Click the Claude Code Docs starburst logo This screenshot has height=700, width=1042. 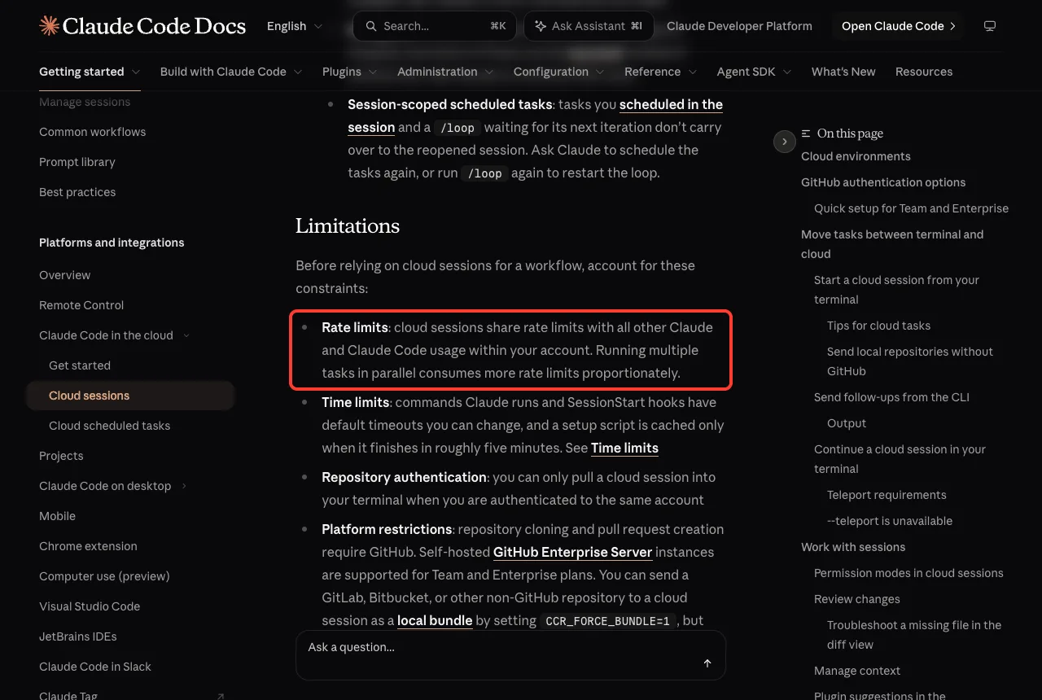[x=49, y=26]
